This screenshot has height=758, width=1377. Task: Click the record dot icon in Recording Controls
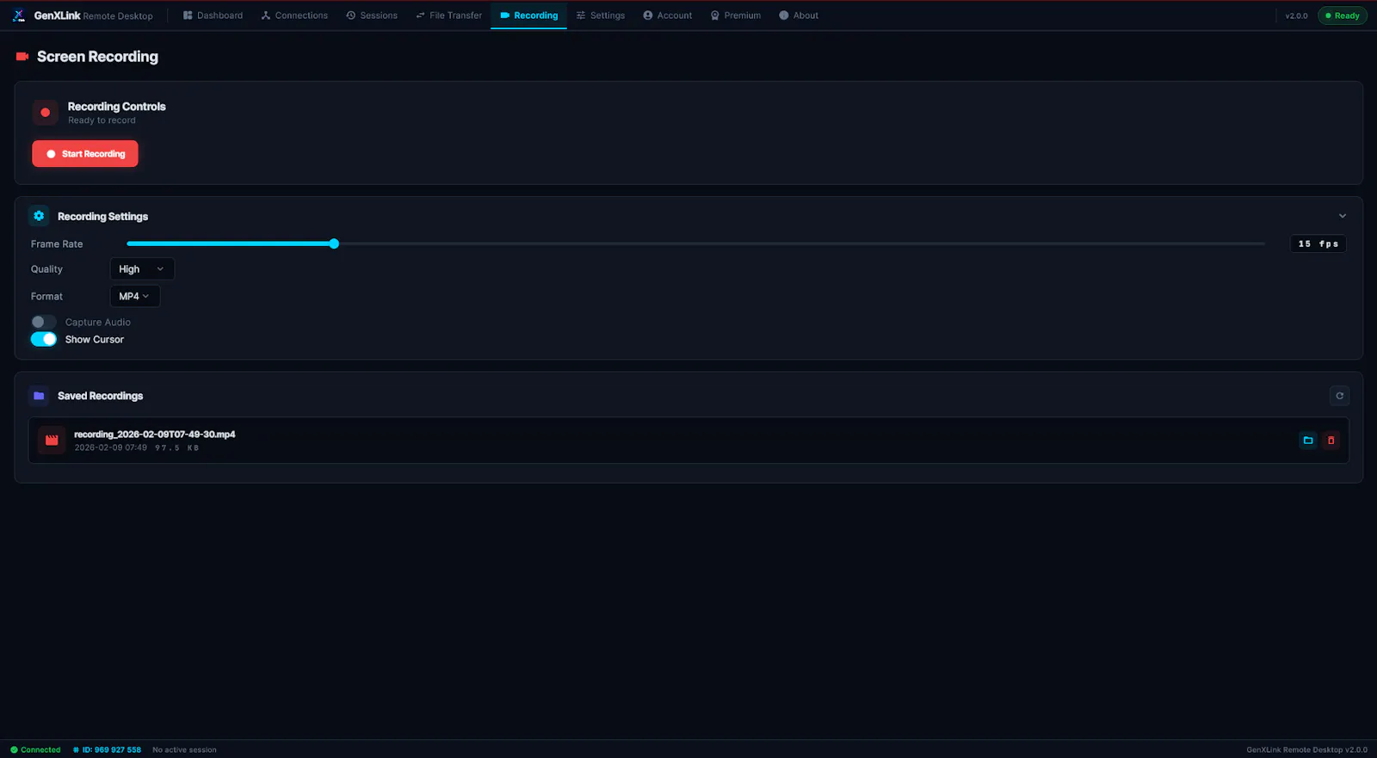tap(46, 113)
